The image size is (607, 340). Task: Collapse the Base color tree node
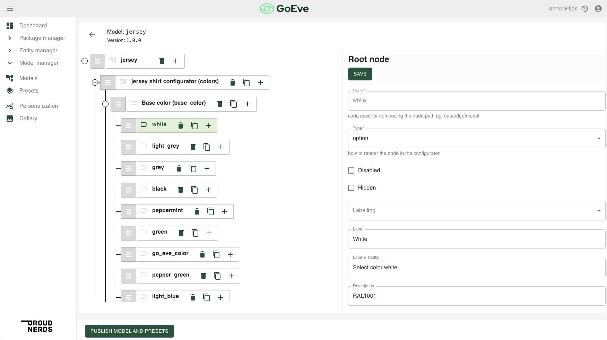(105, 104)
